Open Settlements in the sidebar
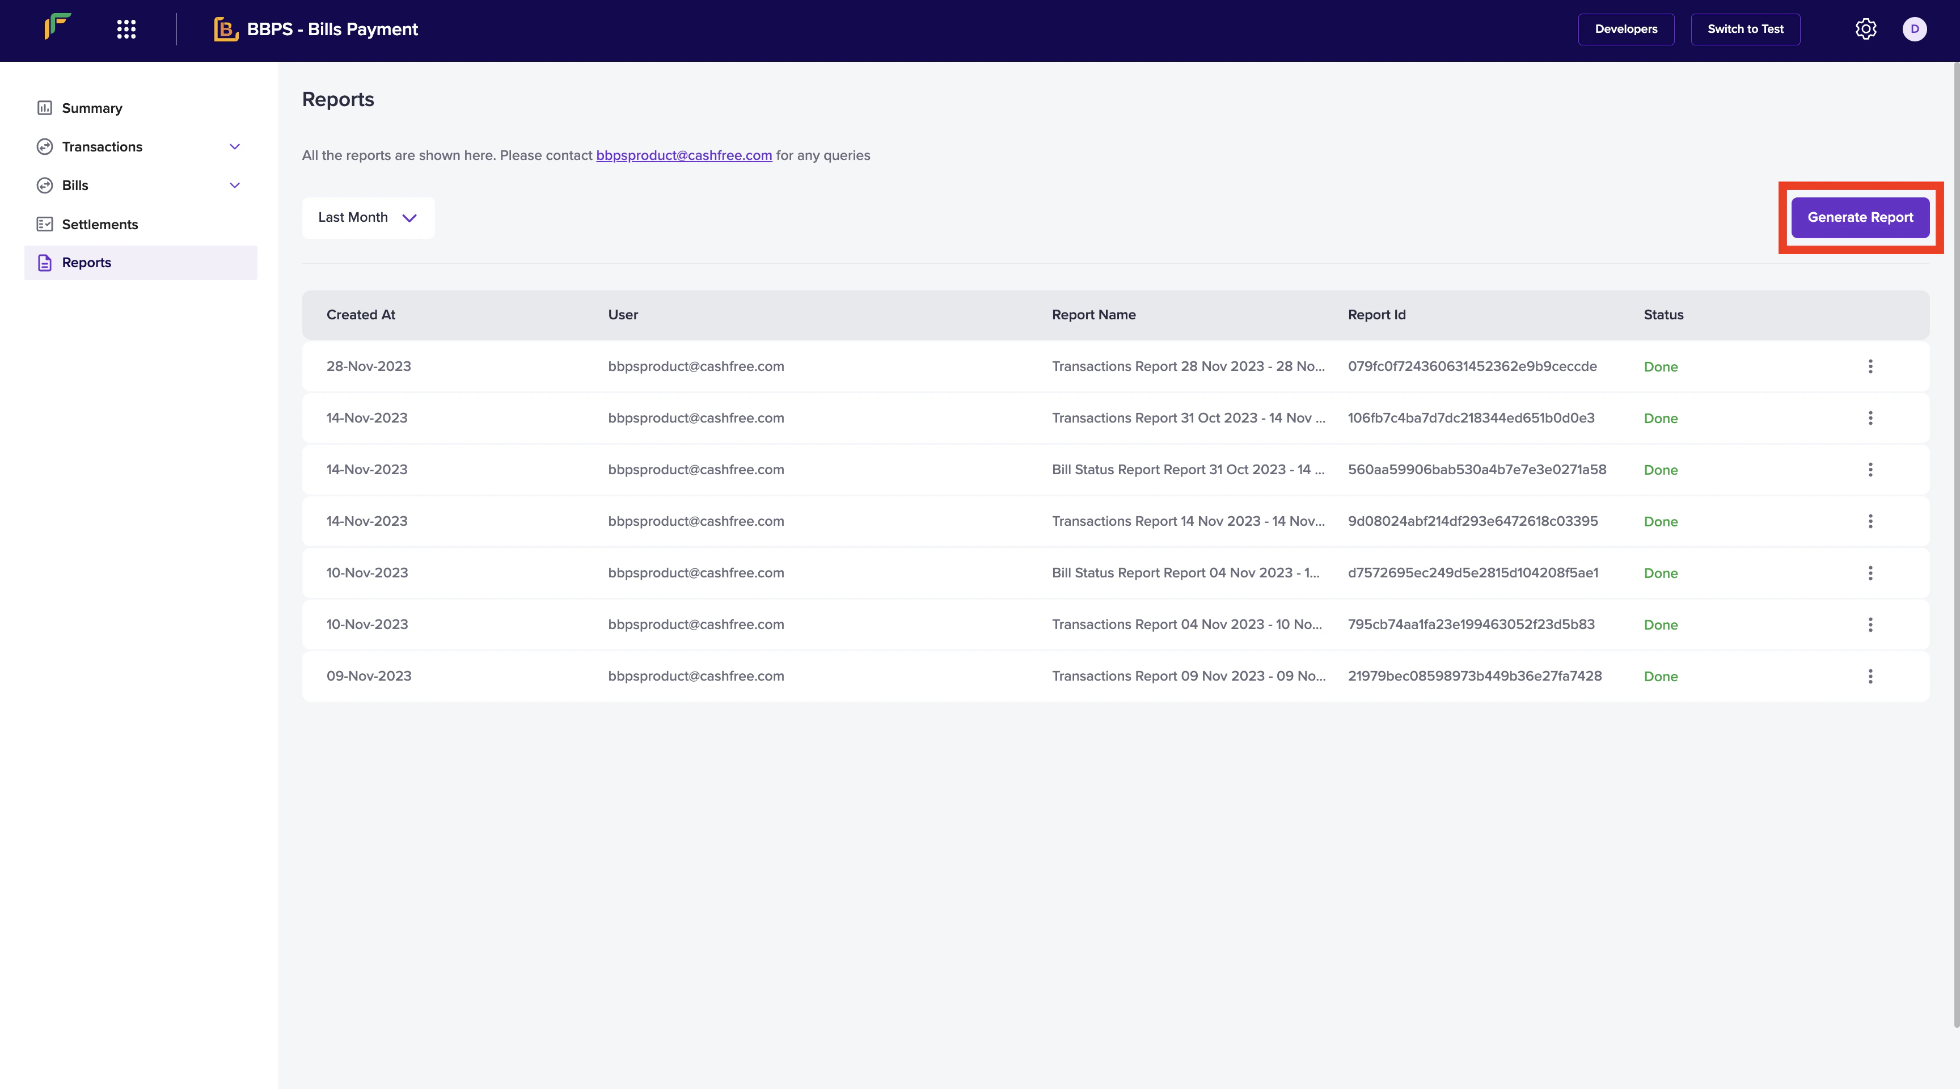The height and width of the screenshot is (1089, 1960). pos(100,223)
